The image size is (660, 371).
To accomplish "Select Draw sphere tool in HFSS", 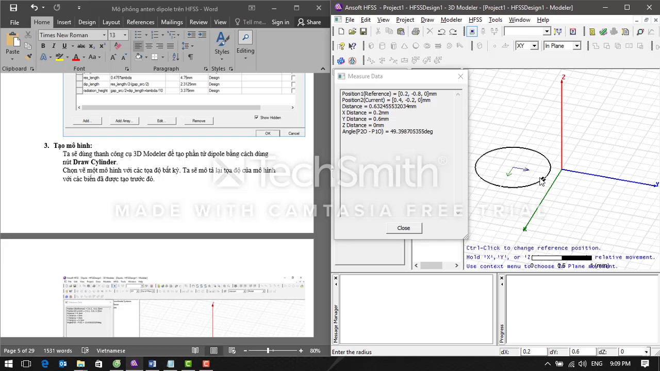I will click(416, 46).
